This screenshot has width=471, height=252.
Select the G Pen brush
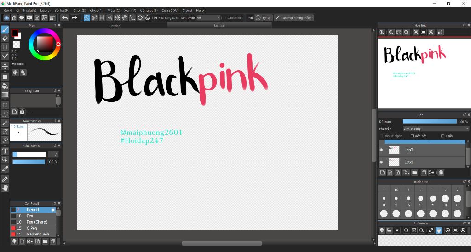point(33,228)
